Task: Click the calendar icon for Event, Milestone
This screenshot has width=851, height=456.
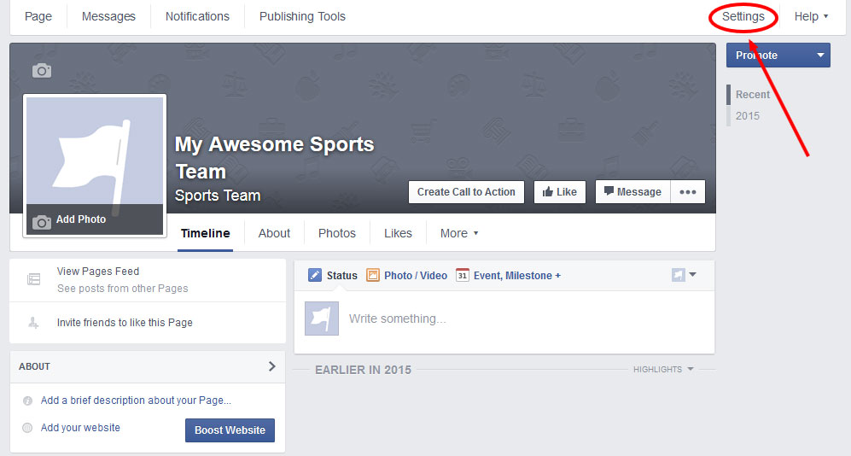Action: pos(463,275)
